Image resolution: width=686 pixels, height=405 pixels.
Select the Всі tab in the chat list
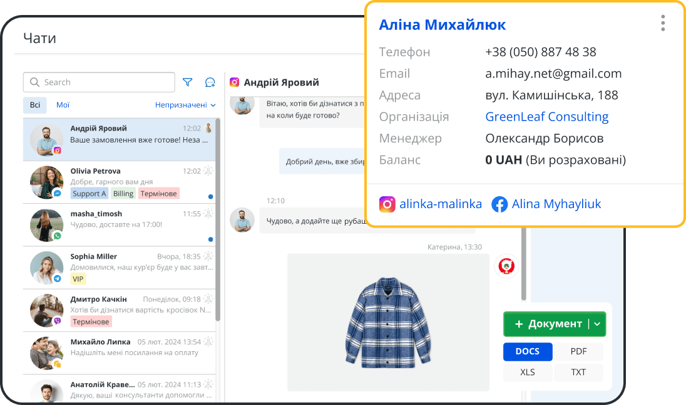(x=34, y=104)
